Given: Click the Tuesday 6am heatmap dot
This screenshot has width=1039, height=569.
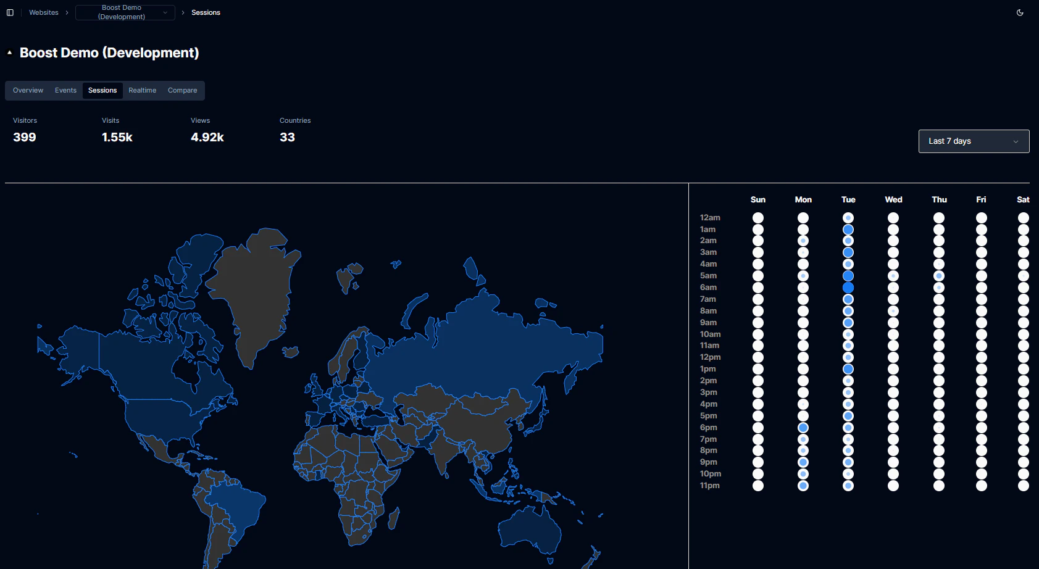Looking at the screenshot, I should [x=848, y=288].
